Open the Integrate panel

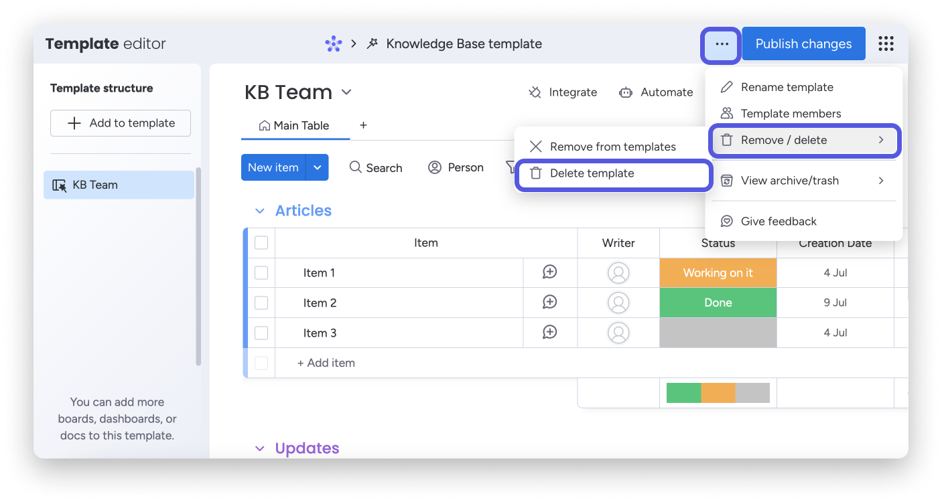(x=563, y=92)
